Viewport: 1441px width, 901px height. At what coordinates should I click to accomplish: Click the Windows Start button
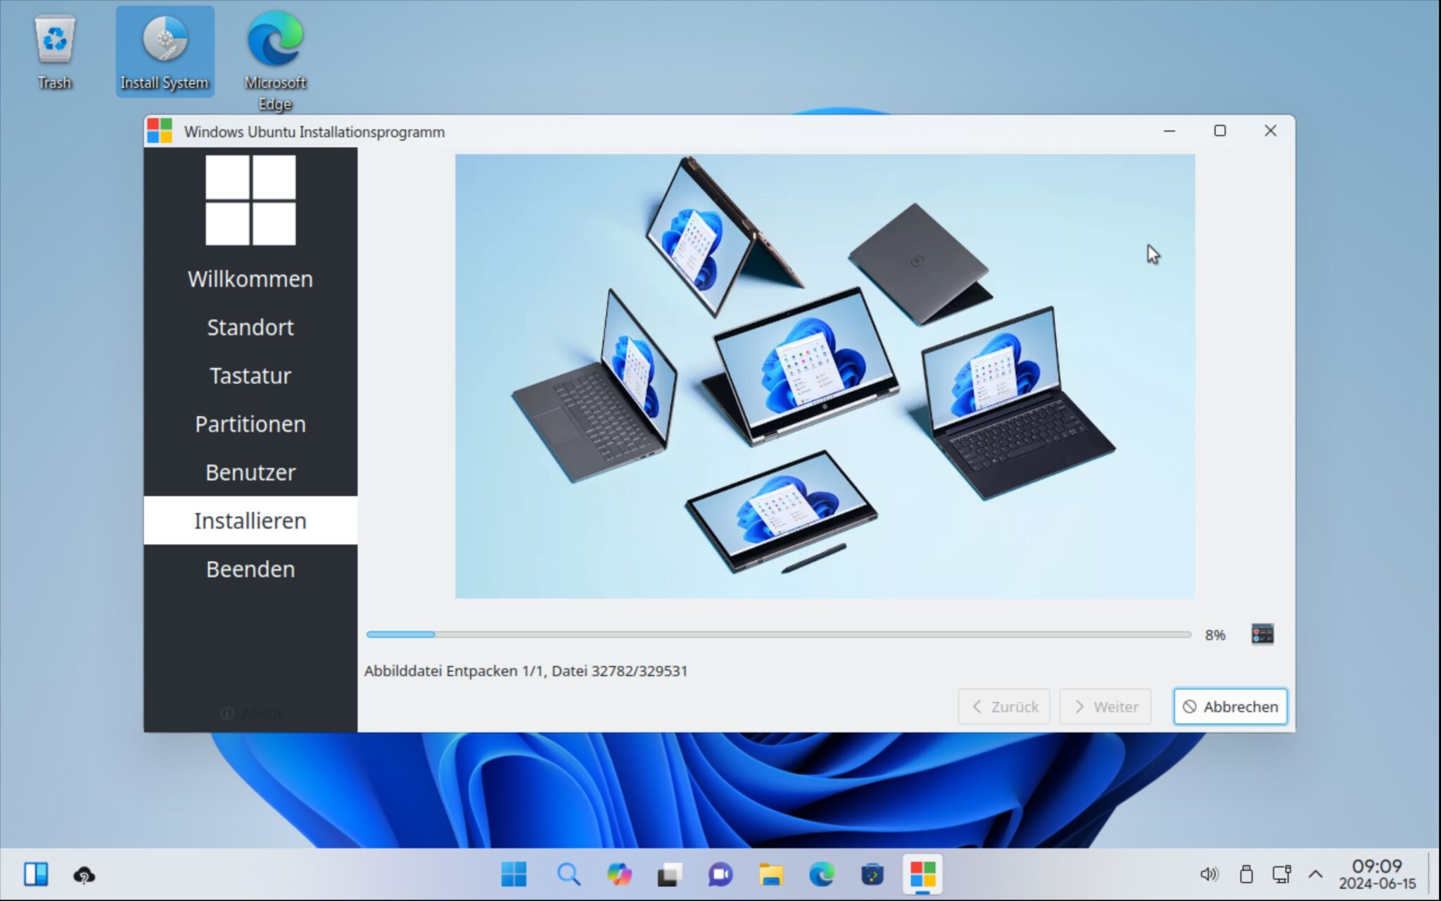(514, 875)
